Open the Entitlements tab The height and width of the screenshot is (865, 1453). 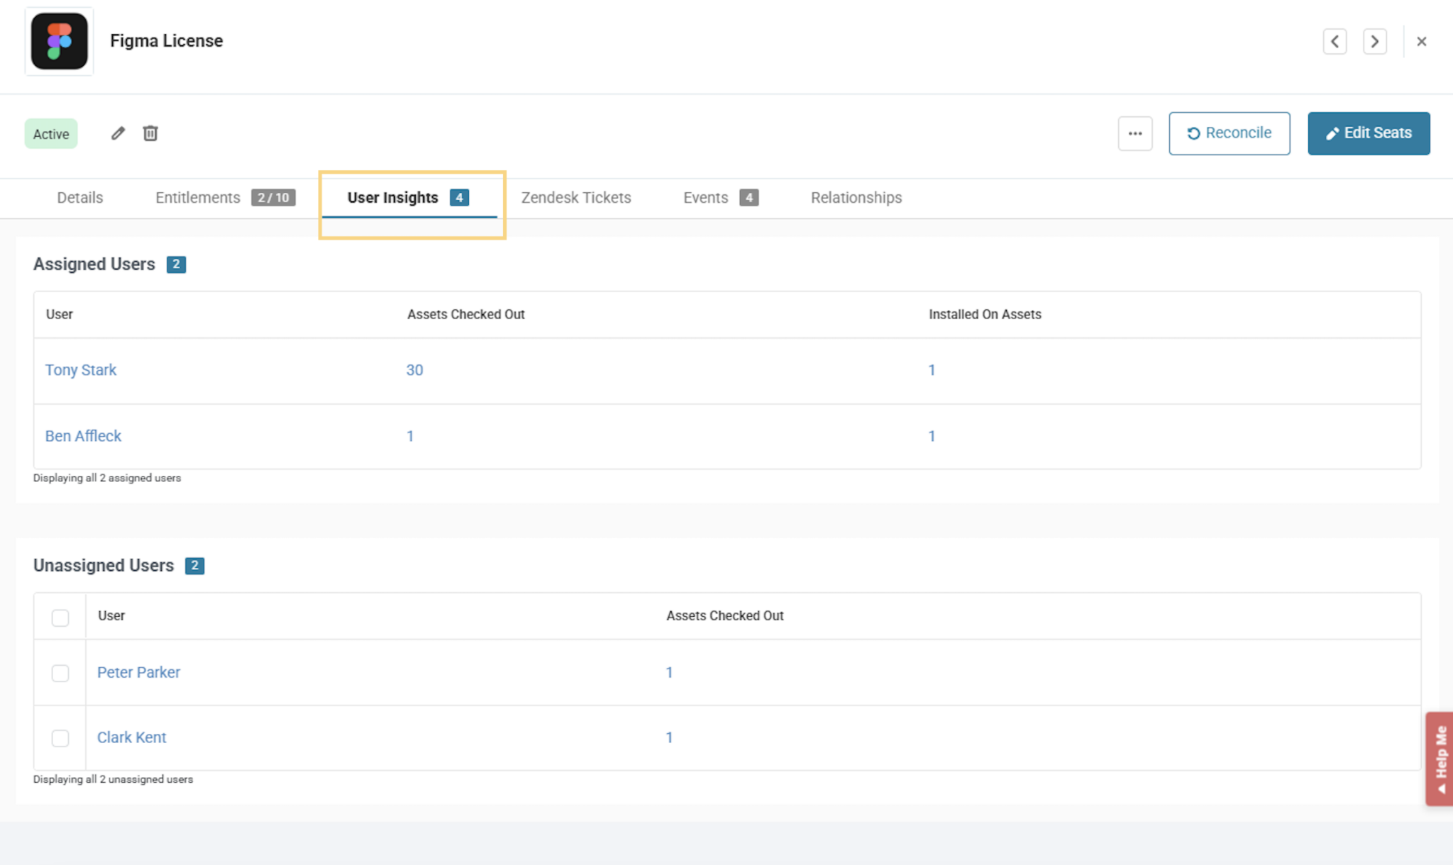(197, 198)
